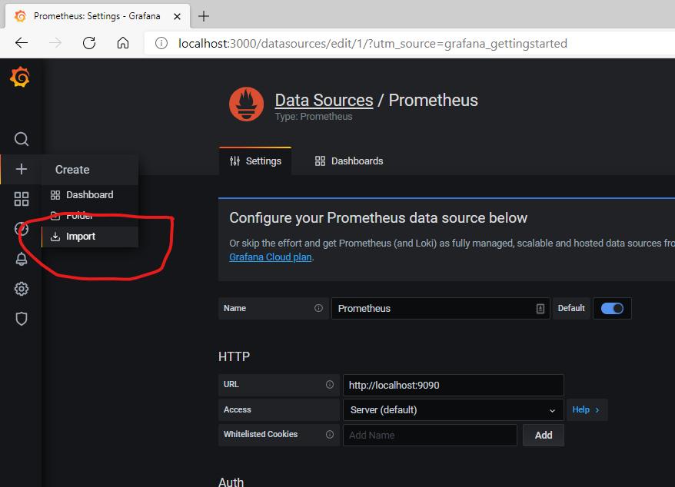Select Dashboard in Create menu
This screenshot has height=487, width=675.
click(x=90, y=195)
